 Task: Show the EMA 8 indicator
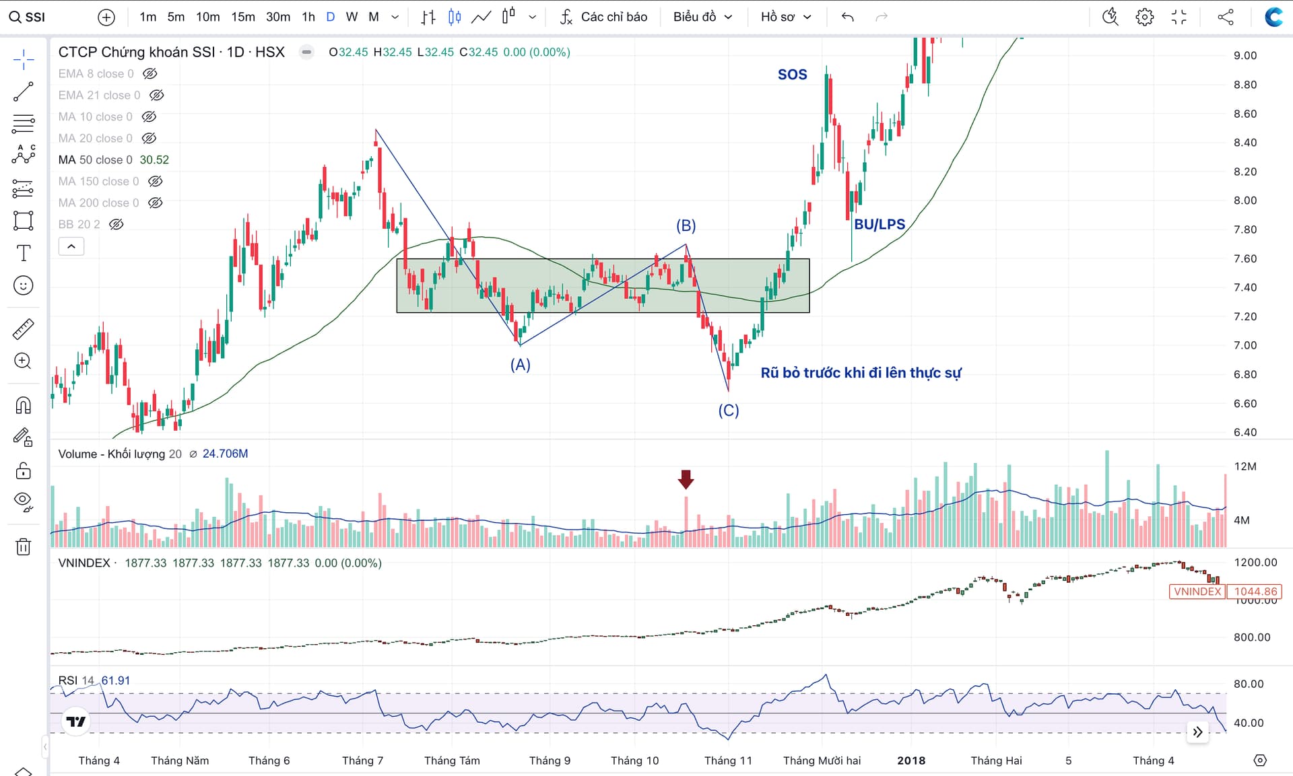click(150, 73)
